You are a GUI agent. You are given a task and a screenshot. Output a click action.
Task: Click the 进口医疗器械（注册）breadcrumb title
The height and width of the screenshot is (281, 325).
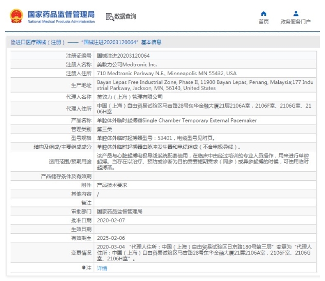(x=40, y=42)
